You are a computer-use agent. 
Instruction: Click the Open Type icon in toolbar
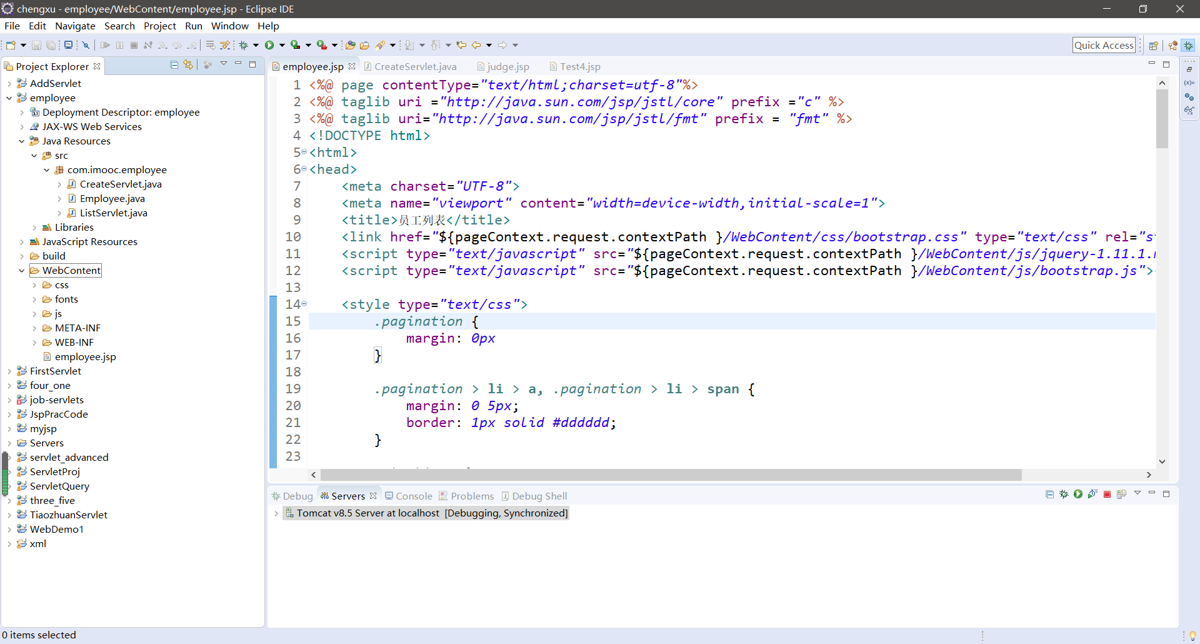[x=351, y=45]
